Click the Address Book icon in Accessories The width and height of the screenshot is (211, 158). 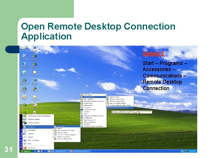[x=82, y=105]
